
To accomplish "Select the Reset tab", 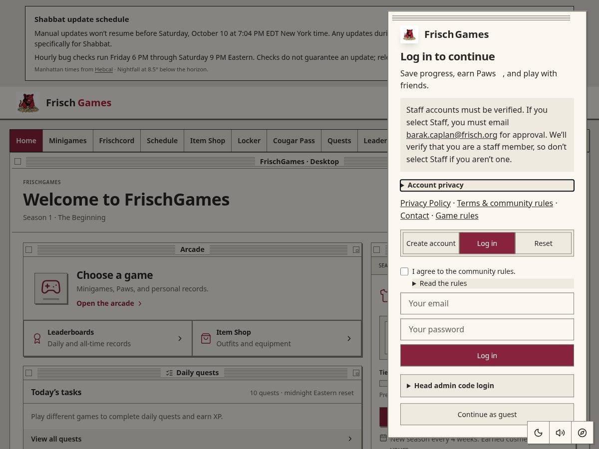I will tap(543, 243).
